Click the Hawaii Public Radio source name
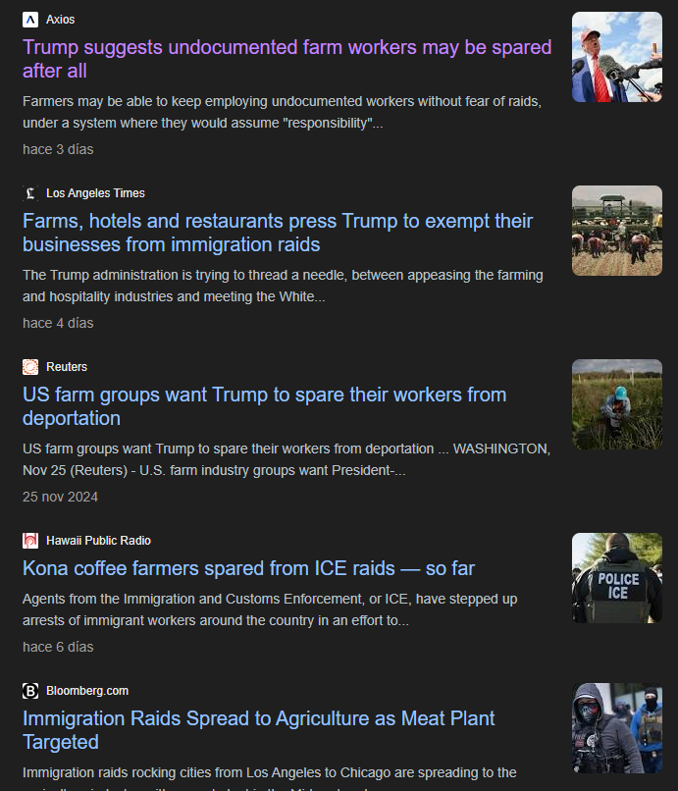Viewport: 678px width, 791px height. click(98, 541)
